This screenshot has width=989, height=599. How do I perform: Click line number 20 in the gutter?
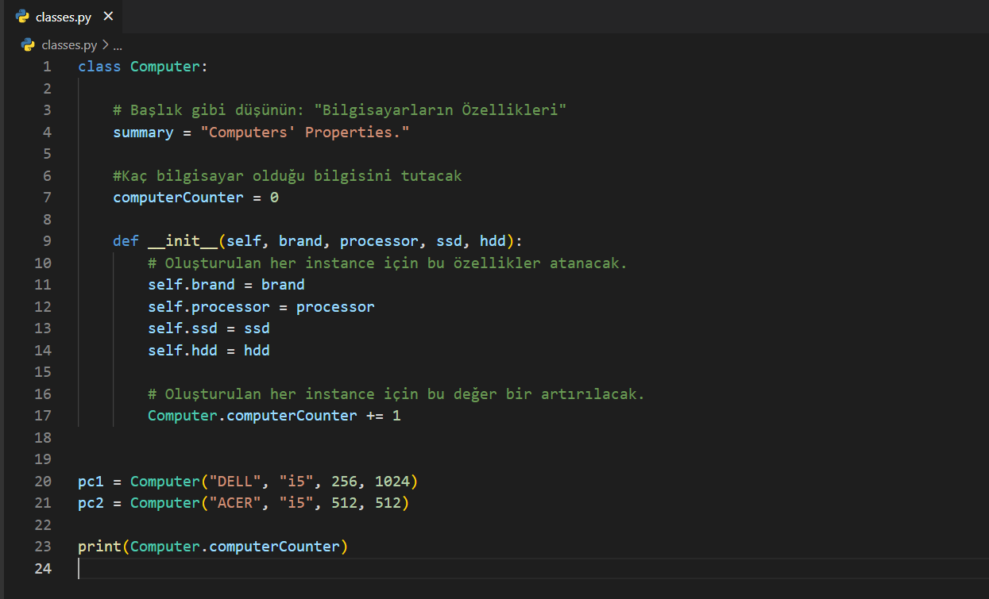(x=43, y=482)
